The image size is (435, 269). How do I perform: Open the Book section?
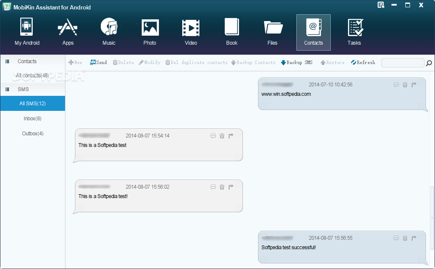pyautogui.click(x=232, y=32)
